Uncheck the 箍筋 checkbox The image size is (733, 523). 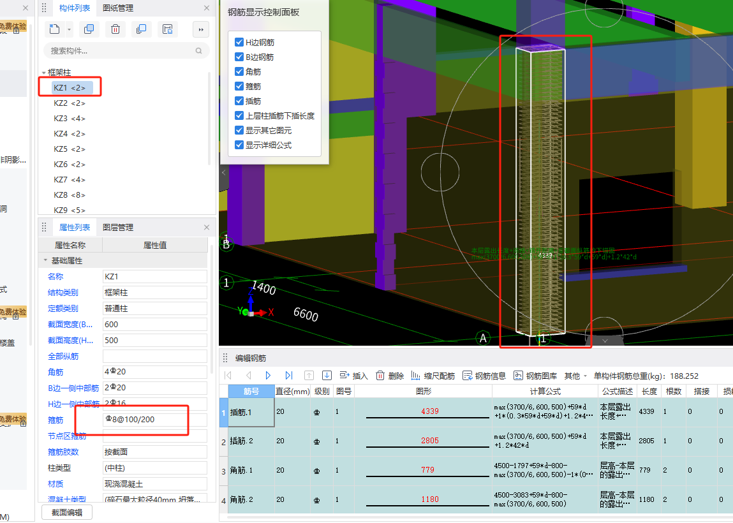(239, 86)
